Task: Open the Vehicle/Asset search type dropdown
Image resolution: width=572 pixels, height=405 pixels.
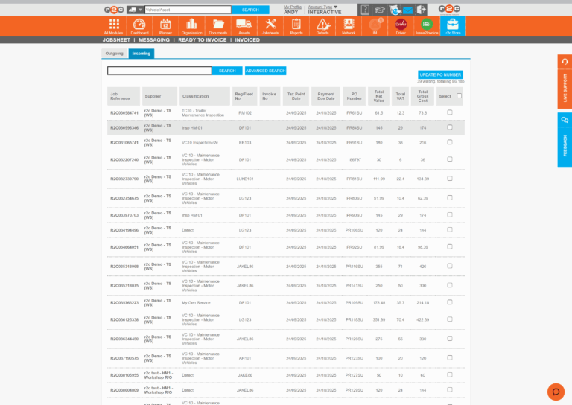Action: (136, 10)
